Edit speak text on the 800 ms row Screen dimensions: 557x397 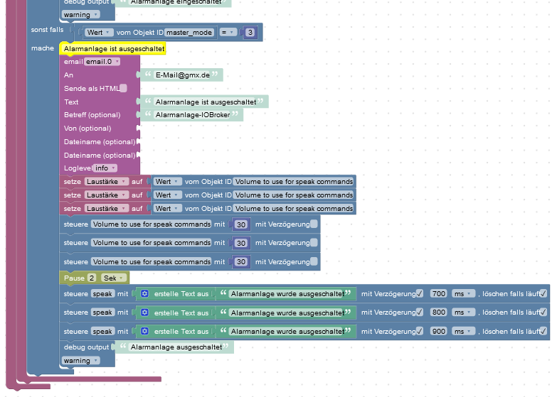[287, 312]
